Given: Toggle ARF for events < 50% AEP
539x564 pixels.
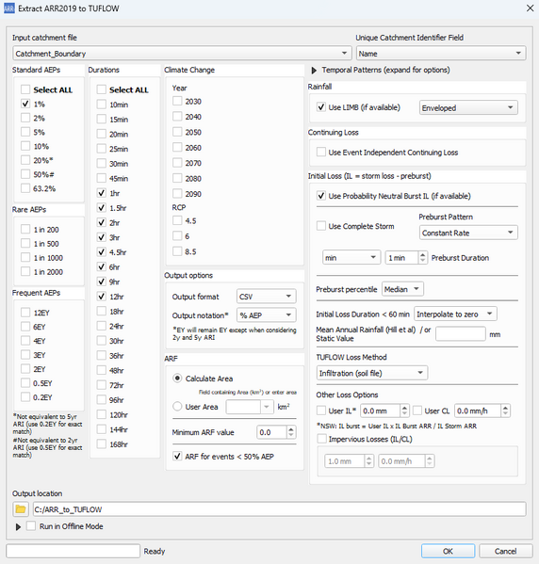Looking at the screenshot, I should 177,456.
